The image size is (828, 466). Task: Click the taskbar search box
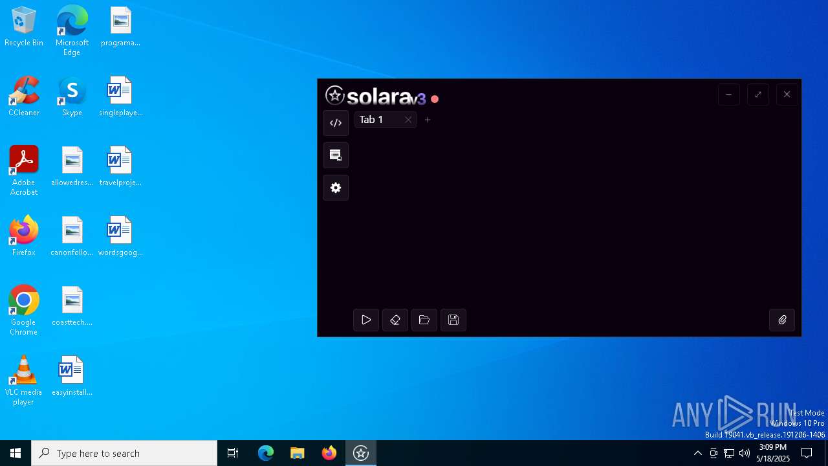124,453
